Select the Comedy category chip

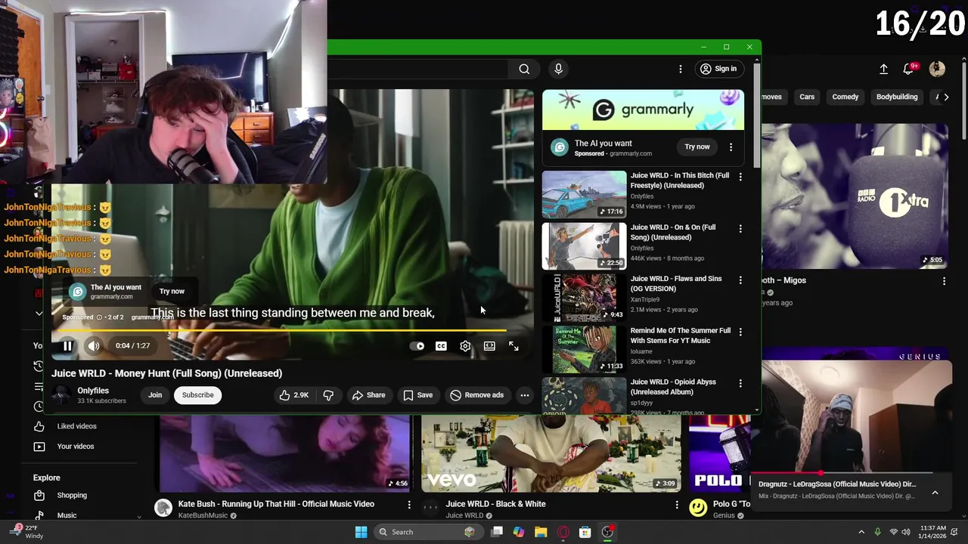click(x=845, y=97)
